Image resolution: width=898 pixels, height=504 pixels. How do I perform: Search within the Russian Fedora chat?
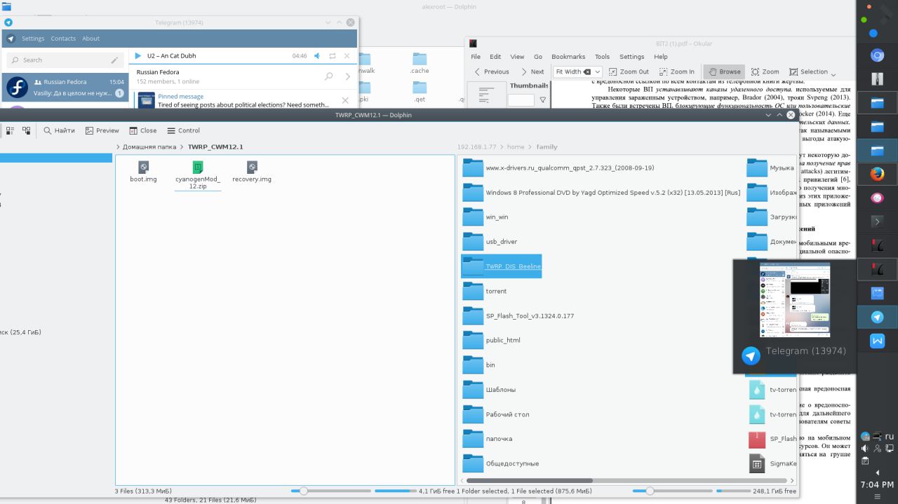tap(328, 76)
